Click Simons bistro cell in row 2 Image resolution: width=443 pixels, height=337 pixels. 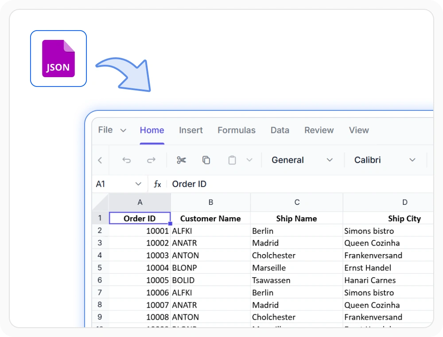(388, 231)
